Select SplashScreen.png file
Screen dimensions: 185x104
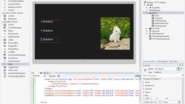(x=161, y=23)
